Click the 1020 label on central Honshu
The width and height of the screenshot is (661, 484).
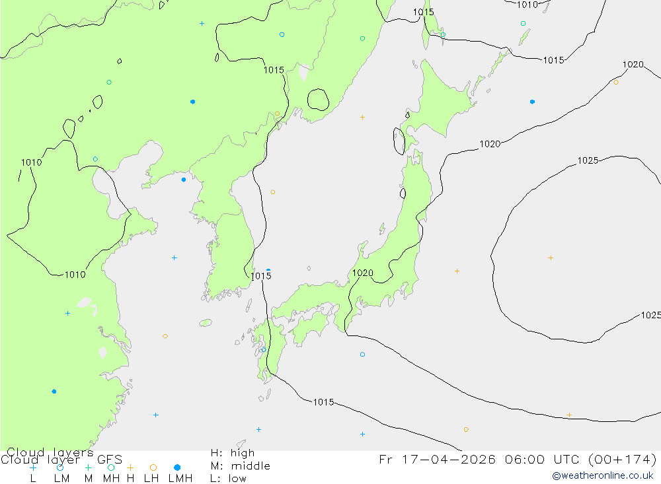[x=362, y=273]
